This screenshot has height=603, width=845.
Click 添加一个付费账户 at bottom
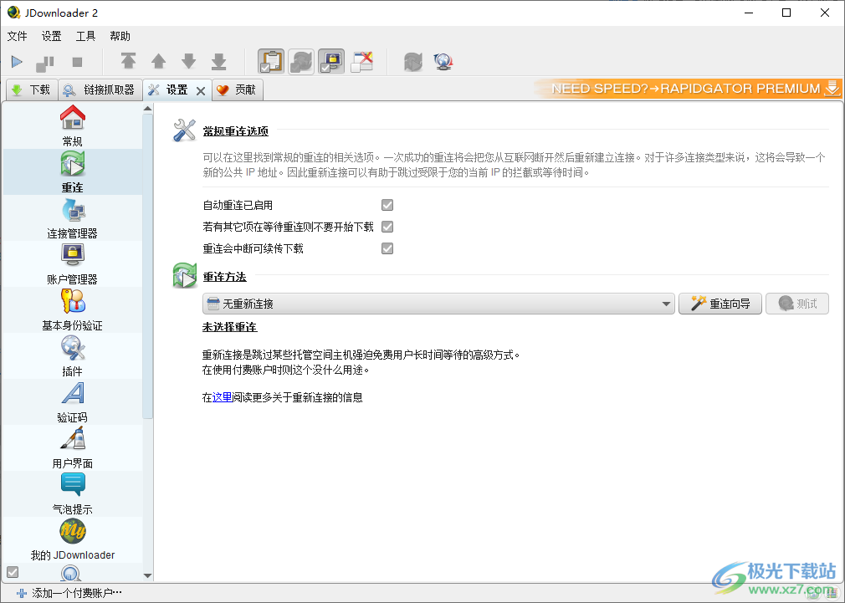pyautogui.click(x=70, y=593)
